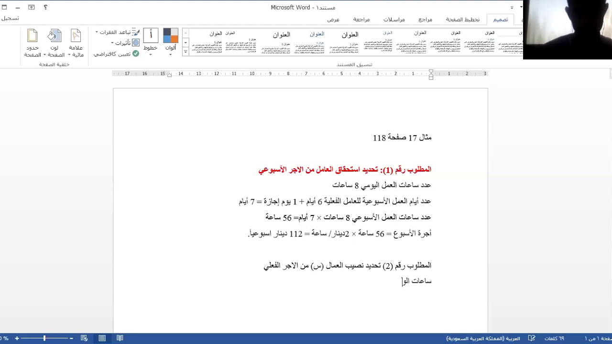
Task: Click zoom in plus button
Action: 17,338
